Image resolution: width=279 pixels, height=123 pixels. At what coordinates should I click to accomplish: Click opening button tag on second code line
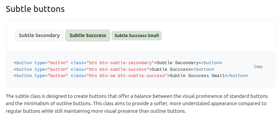(23, 69)
